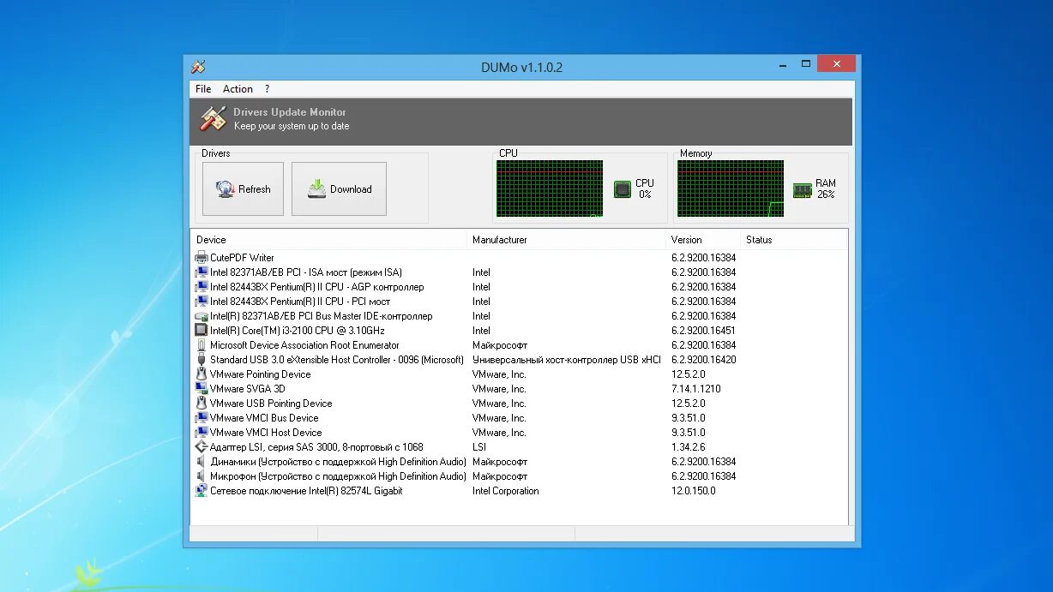
Task: Click the PCI Bus Master IDE controller icon
Action: (x=202, y=316)
